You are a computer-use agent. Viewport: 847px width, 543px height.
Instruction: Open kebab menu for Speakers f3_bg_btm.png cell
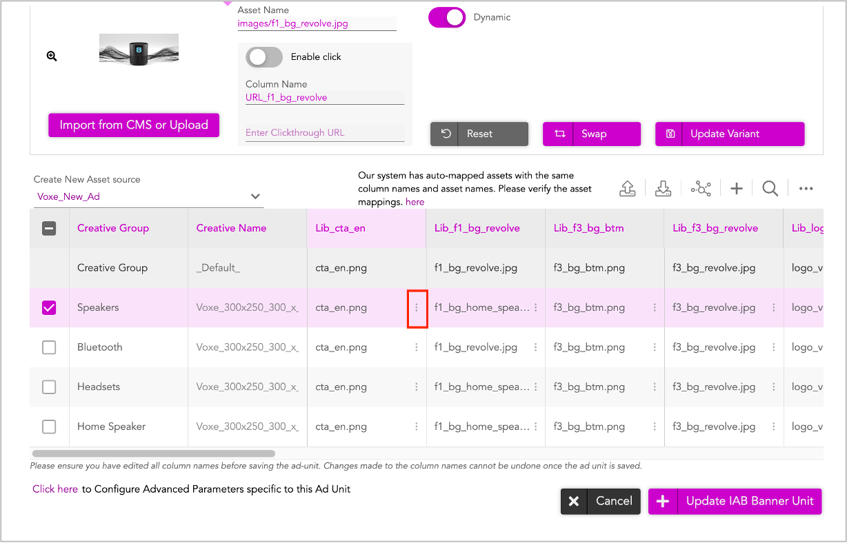(655, 307)
